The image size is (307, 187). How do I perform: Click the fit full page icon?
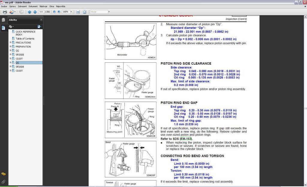(85, 12)
